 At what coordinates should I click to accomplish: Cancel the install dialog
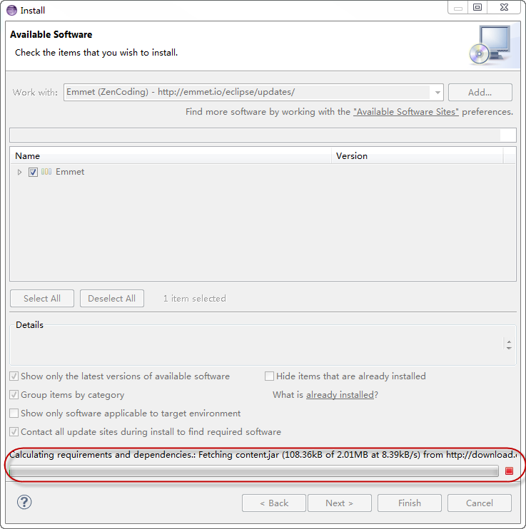coord(480,503)
